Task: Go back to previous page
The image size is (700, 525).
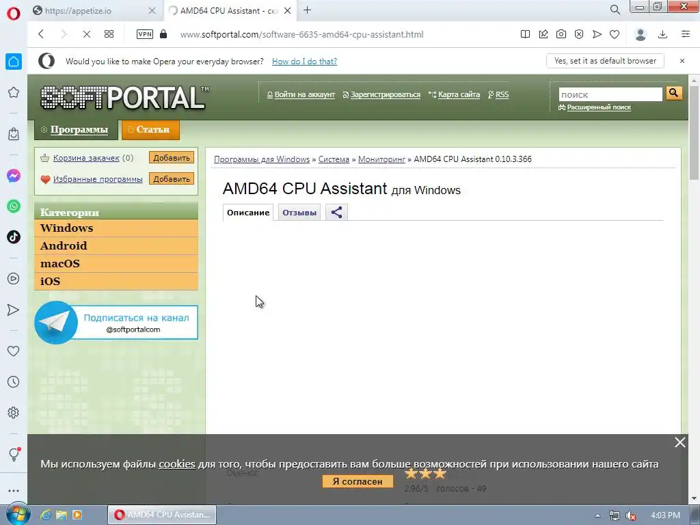Action: (x=41, y=34)
